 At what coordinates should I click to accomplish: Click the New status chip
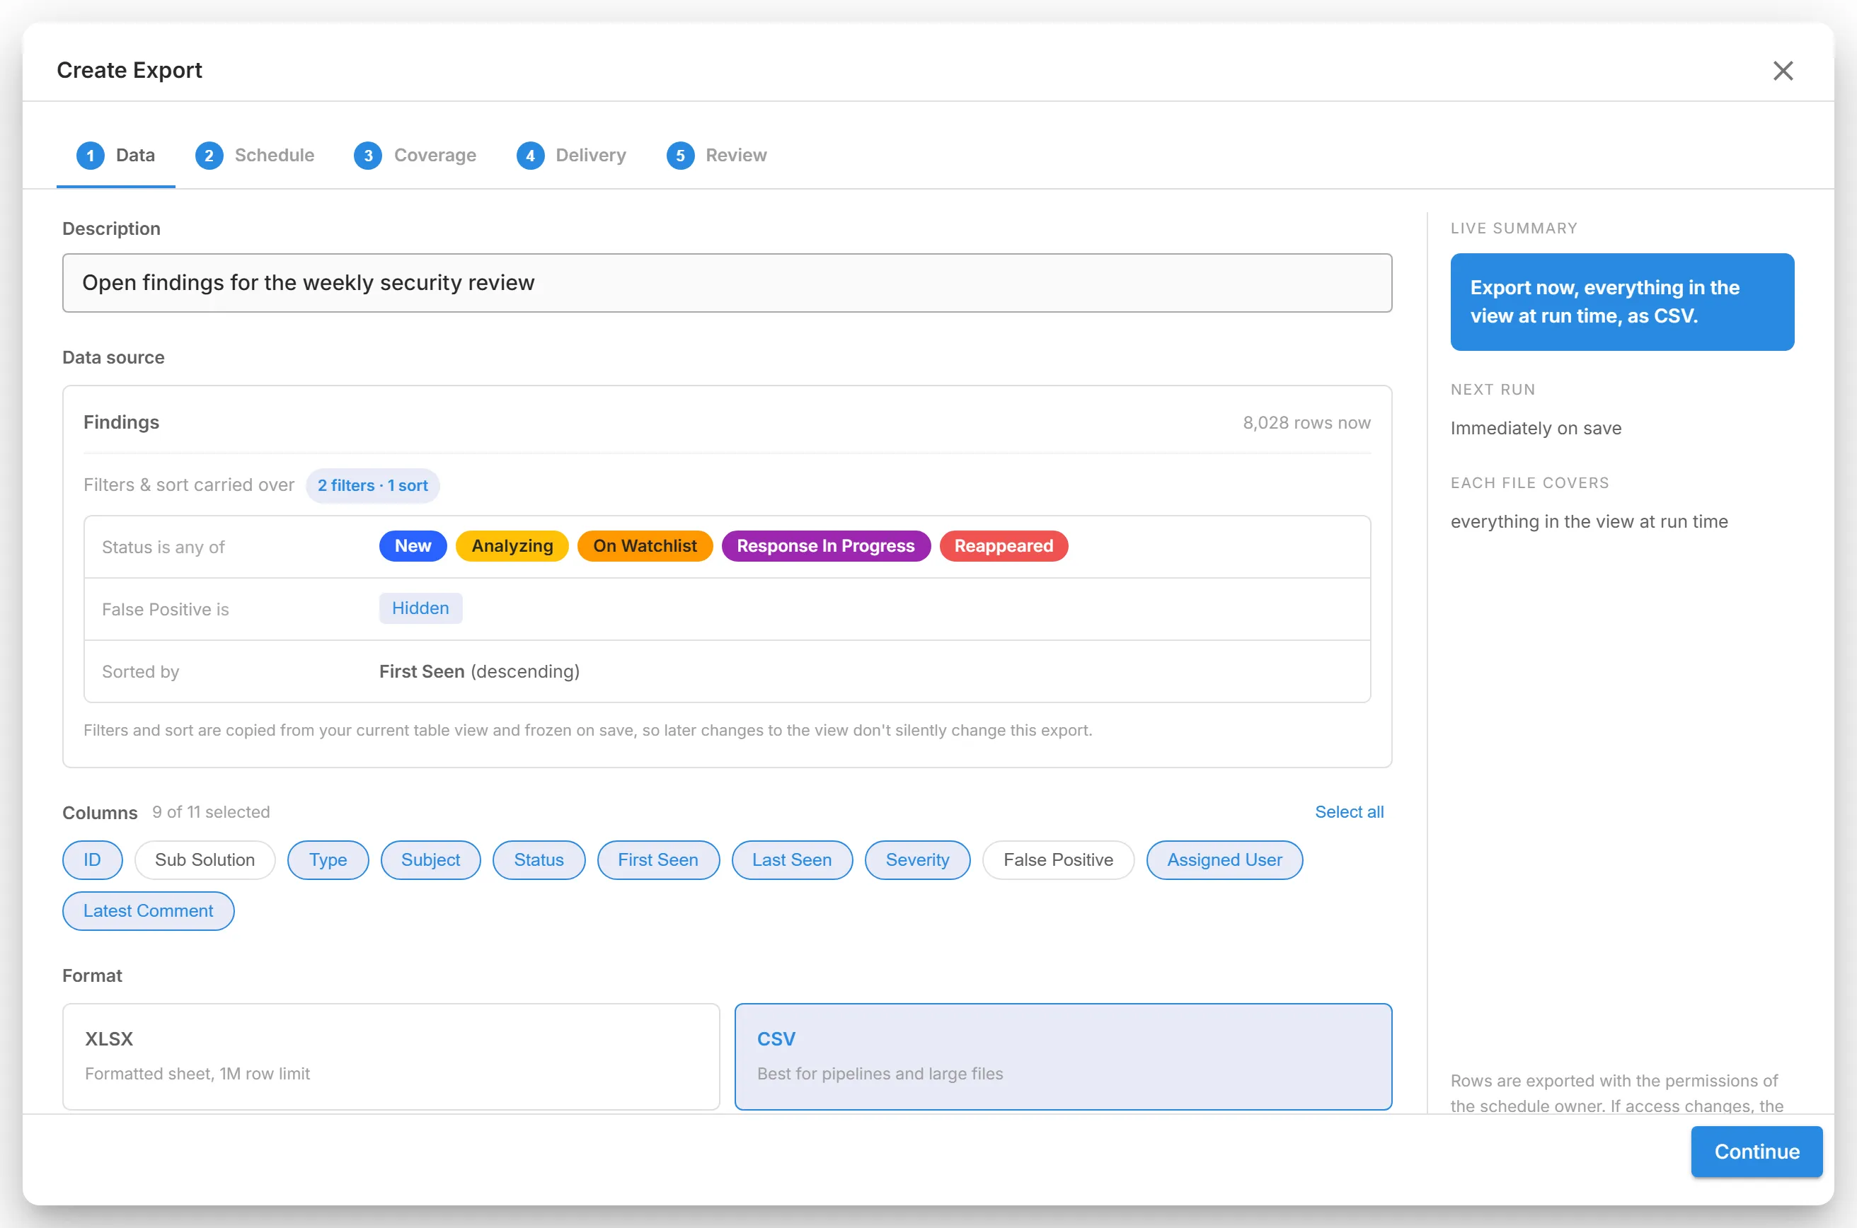(413, 546)
